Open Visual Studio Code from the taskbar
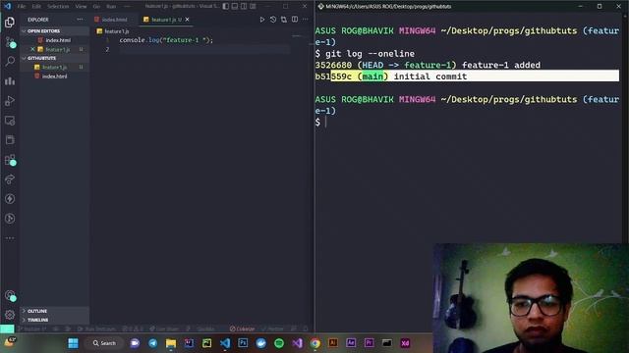This screenshot has width=629, height=353. [x=225, y=343]
